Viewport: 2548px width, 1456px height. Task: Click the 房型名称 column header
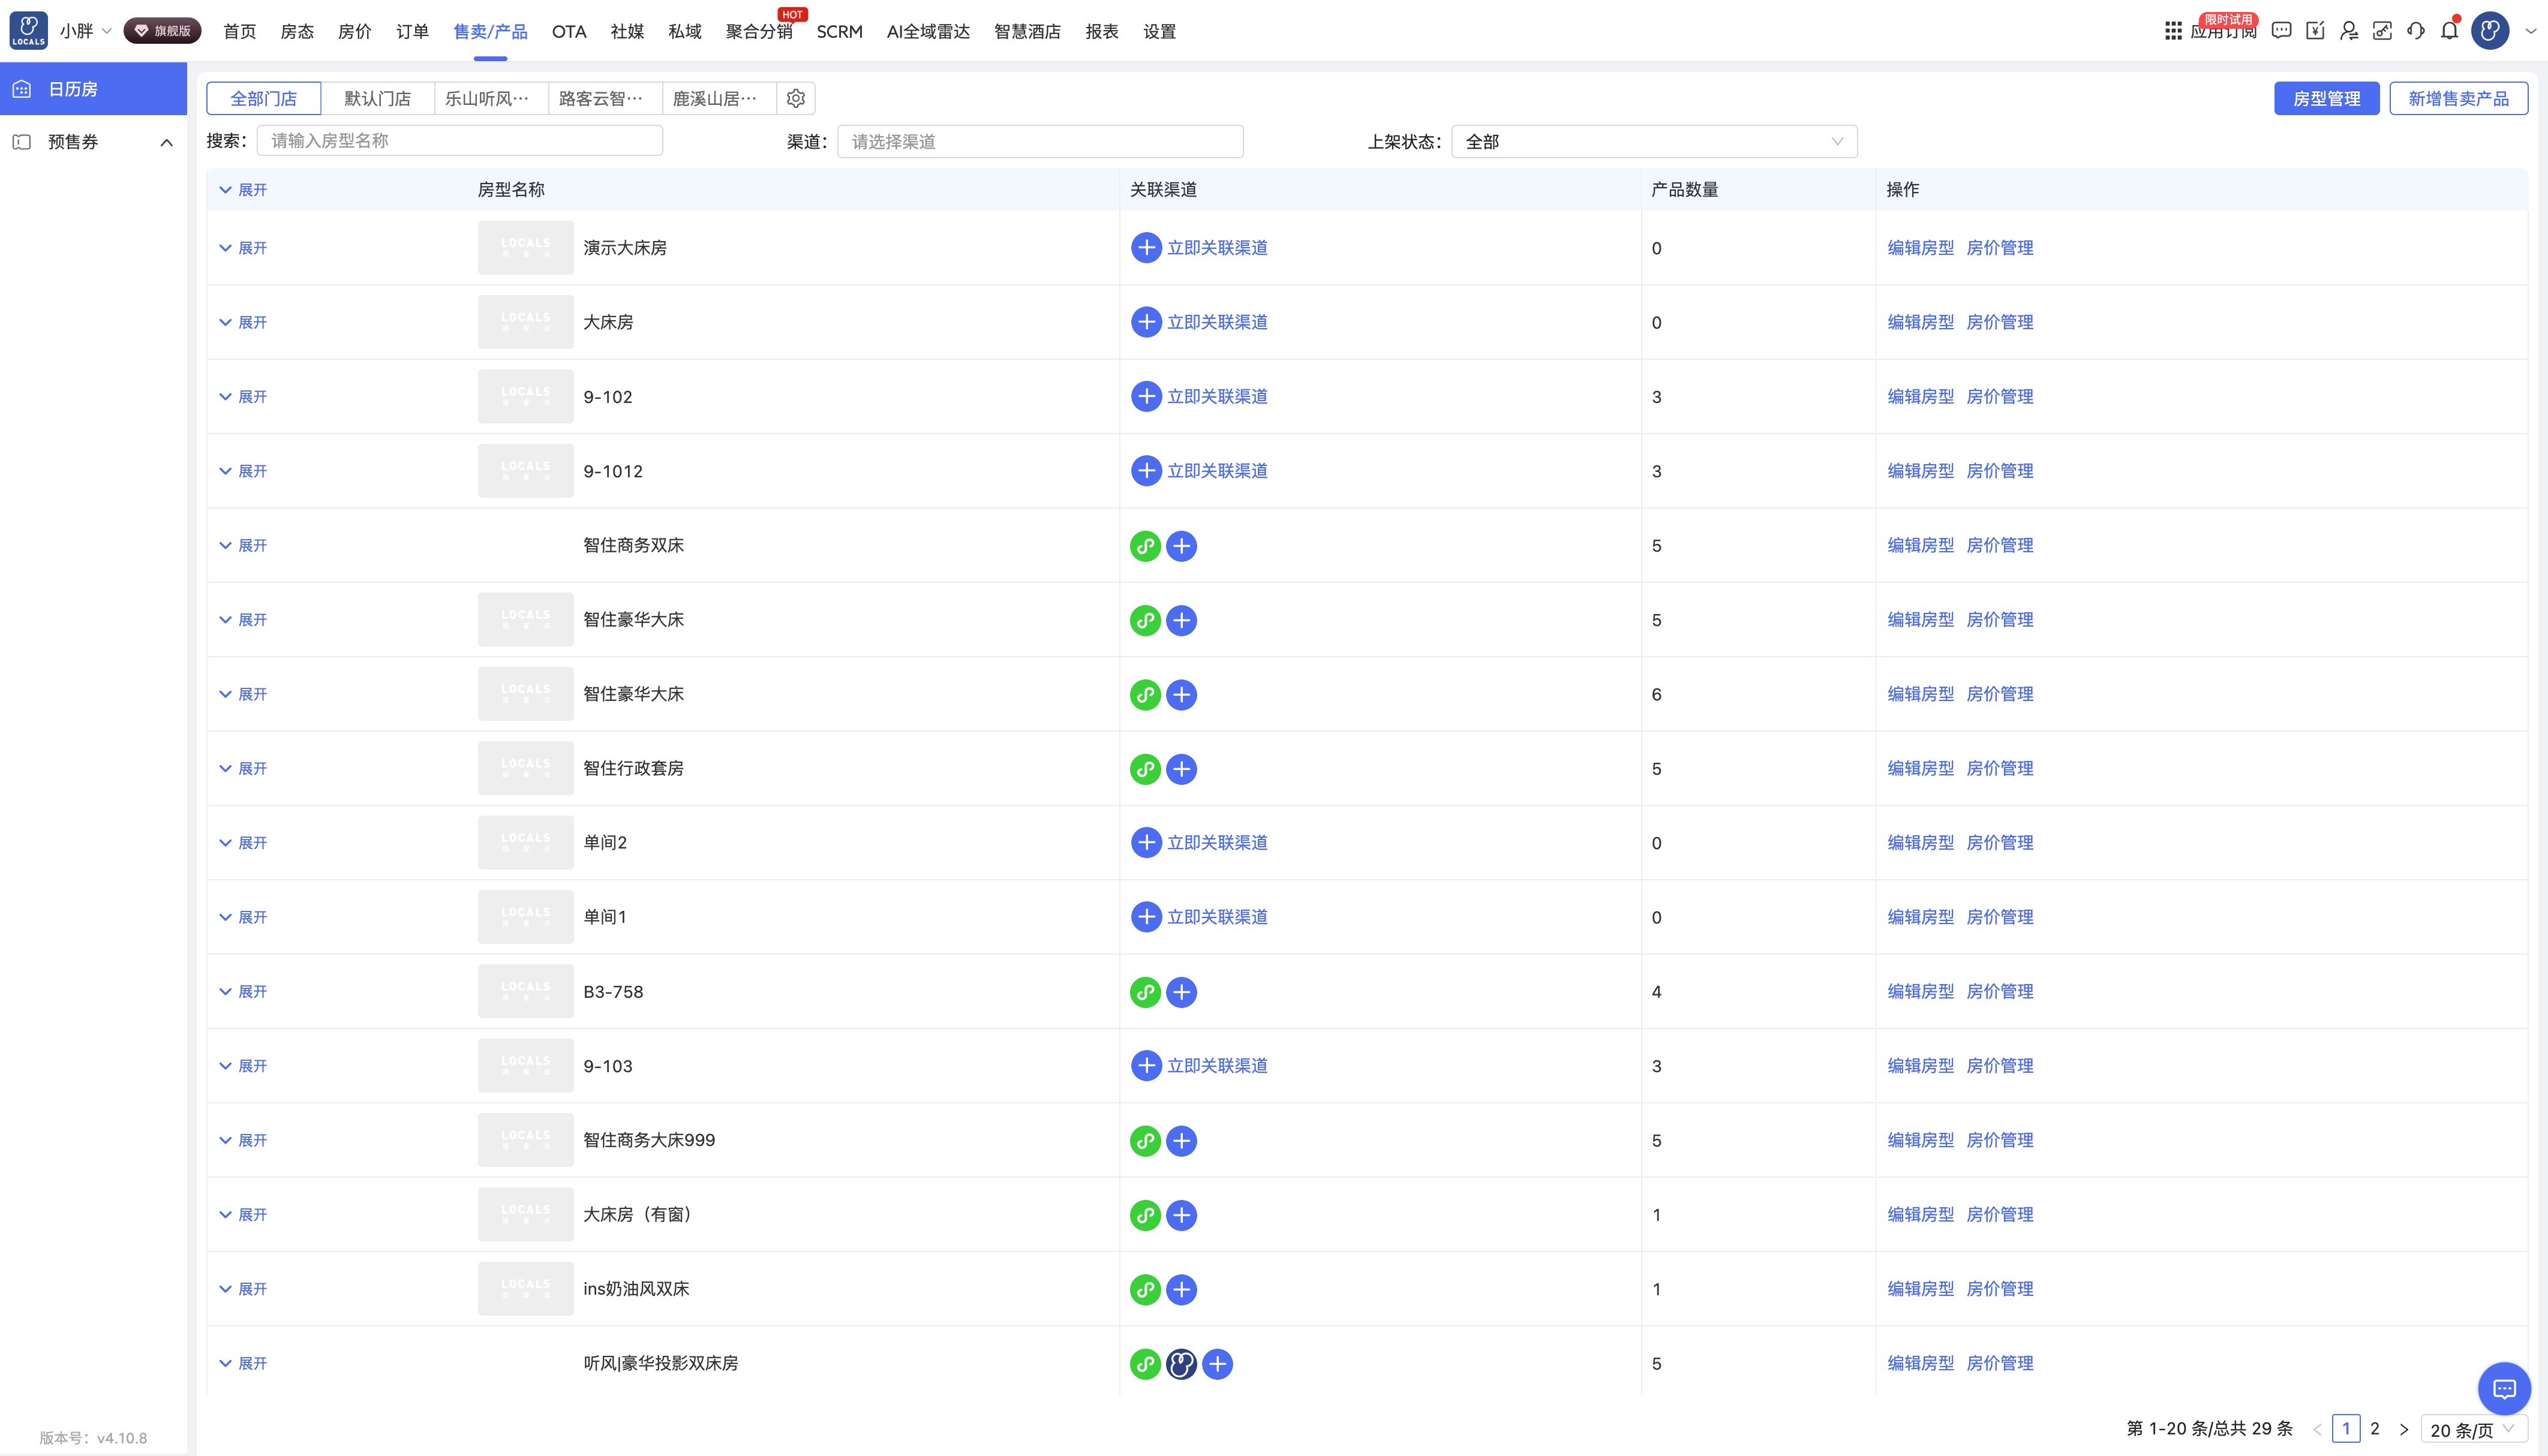pyautogui.click(x=511, y=190)
